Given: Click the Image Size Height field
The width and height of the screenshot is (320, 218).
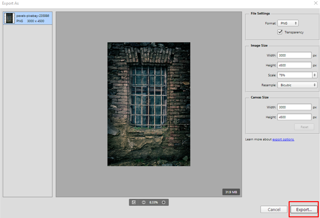Looking at the screenshot, I should (x=294, y=65).
